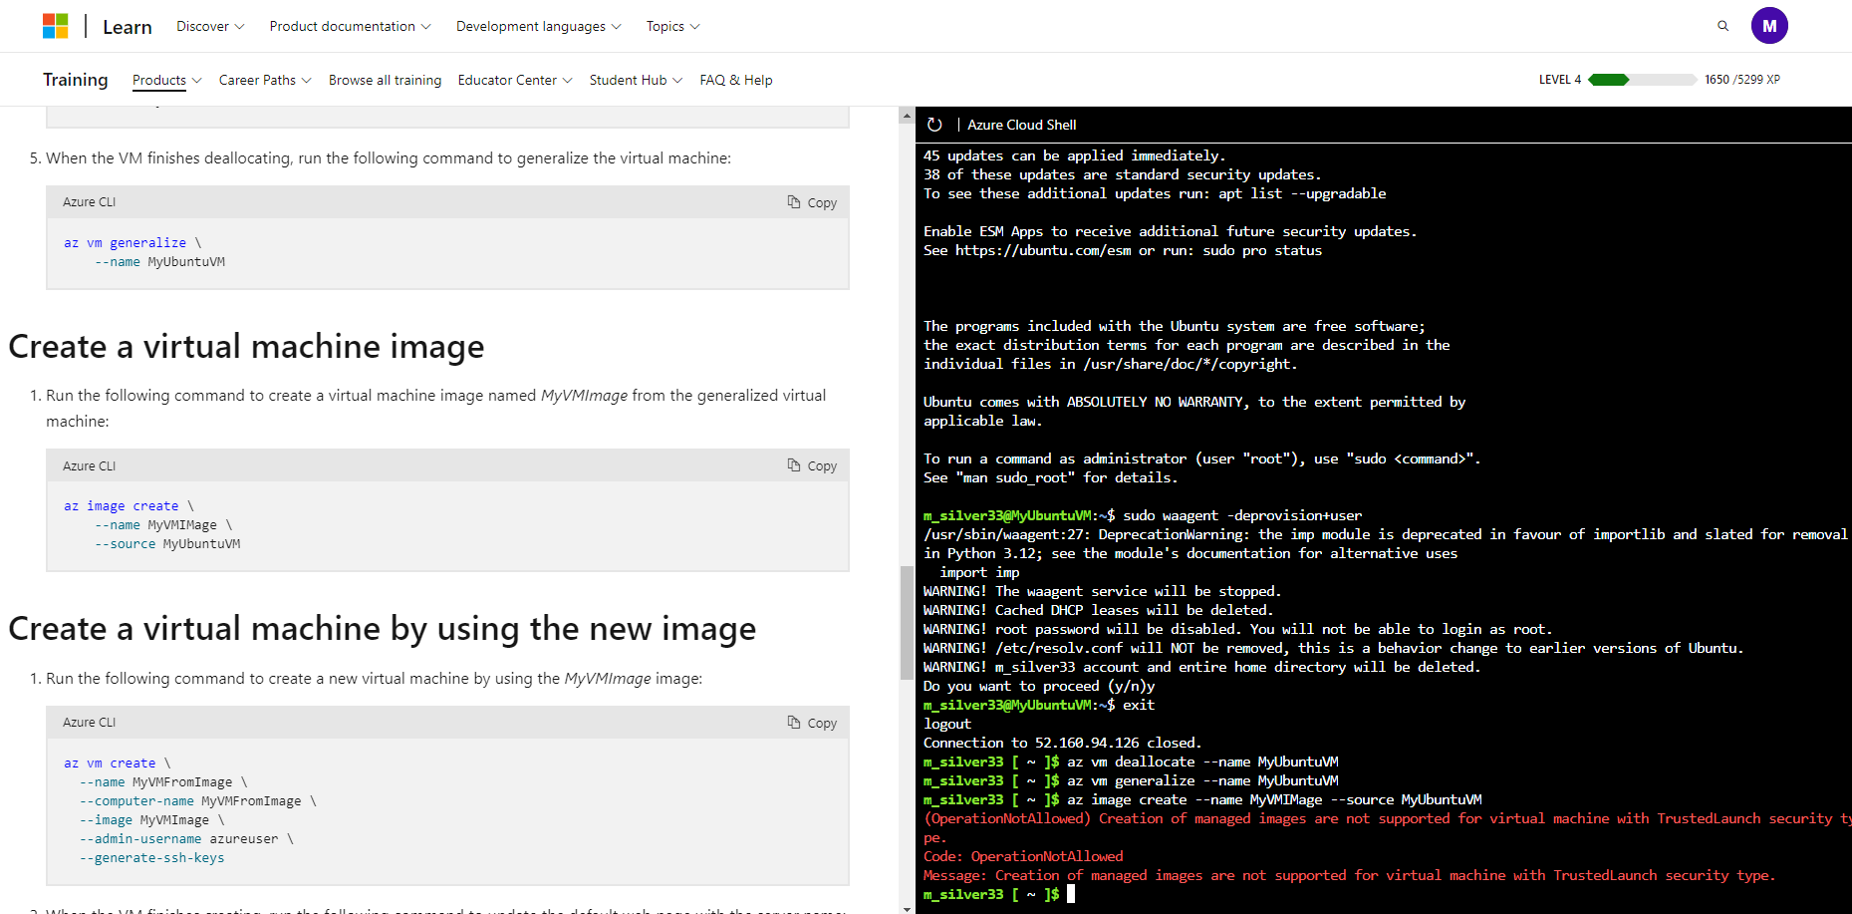Expand the Career Paths menu
Viewport: 1852px width, 914px height.
pos(265,80)
